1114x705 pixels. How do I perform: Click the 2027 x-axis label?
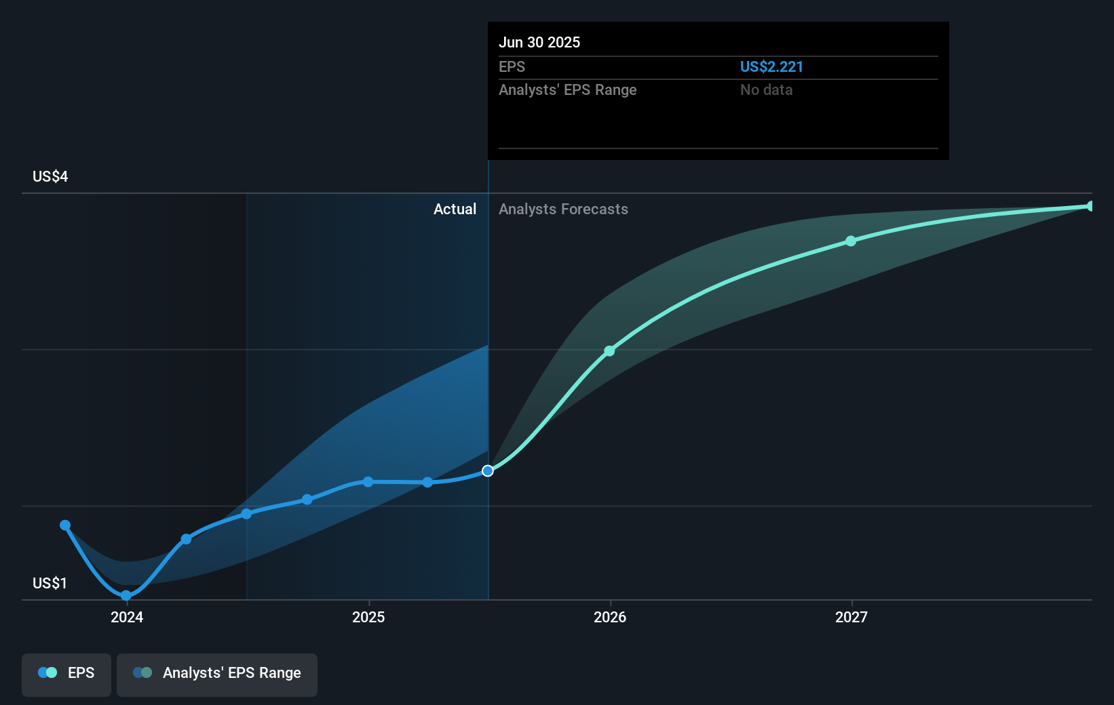(x=851, y=617)
